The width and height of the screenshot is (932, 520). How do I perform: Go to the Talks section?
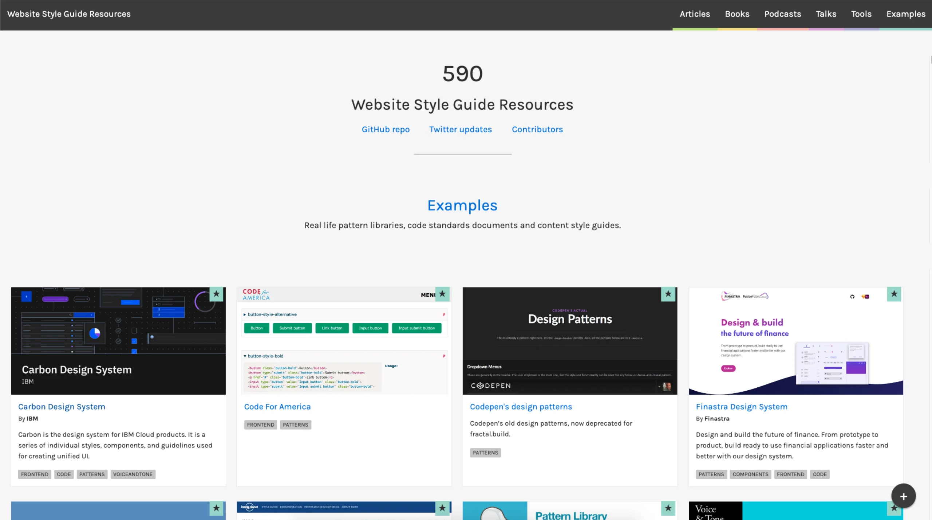point(826,14)
